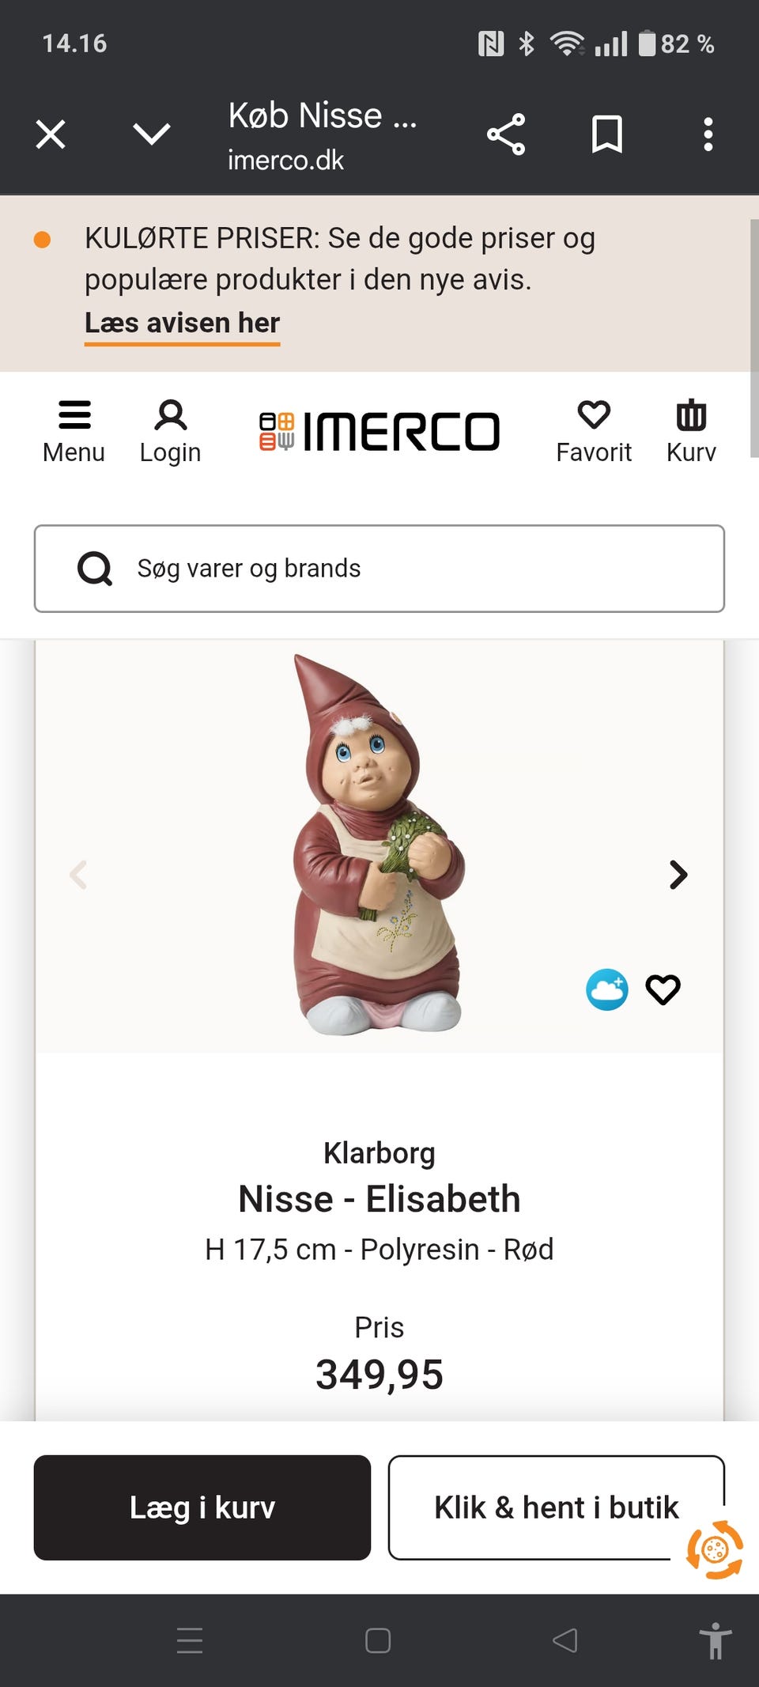Close the in-app browser tab
This screenshot has height=1687, width=759.
point(51,134)
